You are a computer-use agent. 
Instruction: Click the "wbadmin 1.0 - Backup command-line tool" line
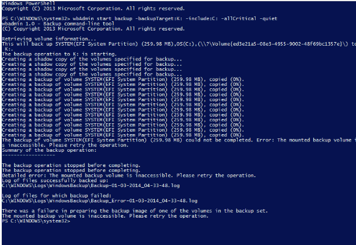point(58,24)
